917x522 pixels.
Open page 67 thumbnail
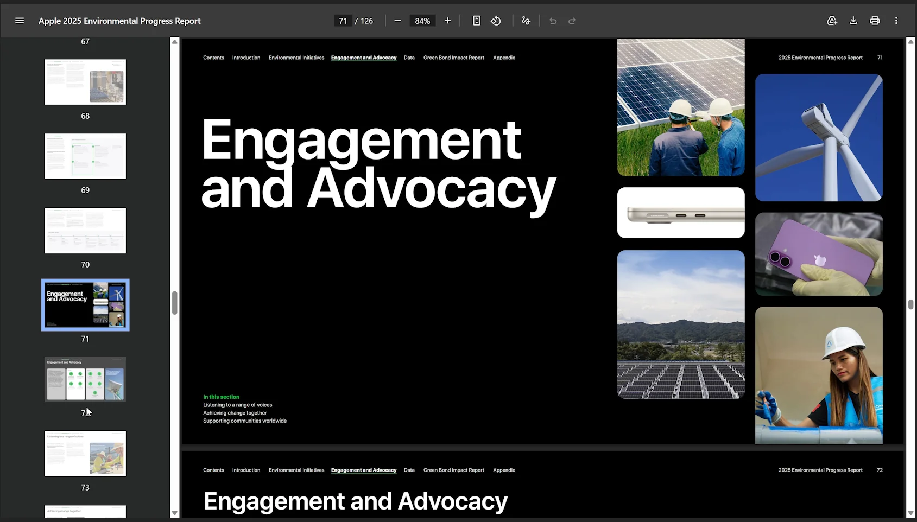85,41
